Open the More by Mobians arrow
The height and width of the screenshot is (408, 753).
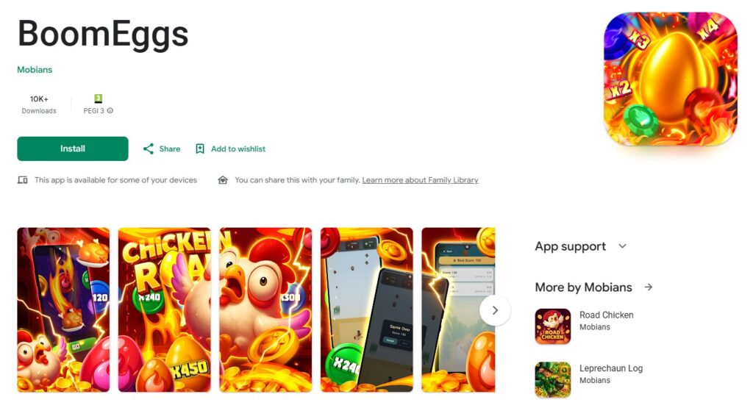pos(649,287)
